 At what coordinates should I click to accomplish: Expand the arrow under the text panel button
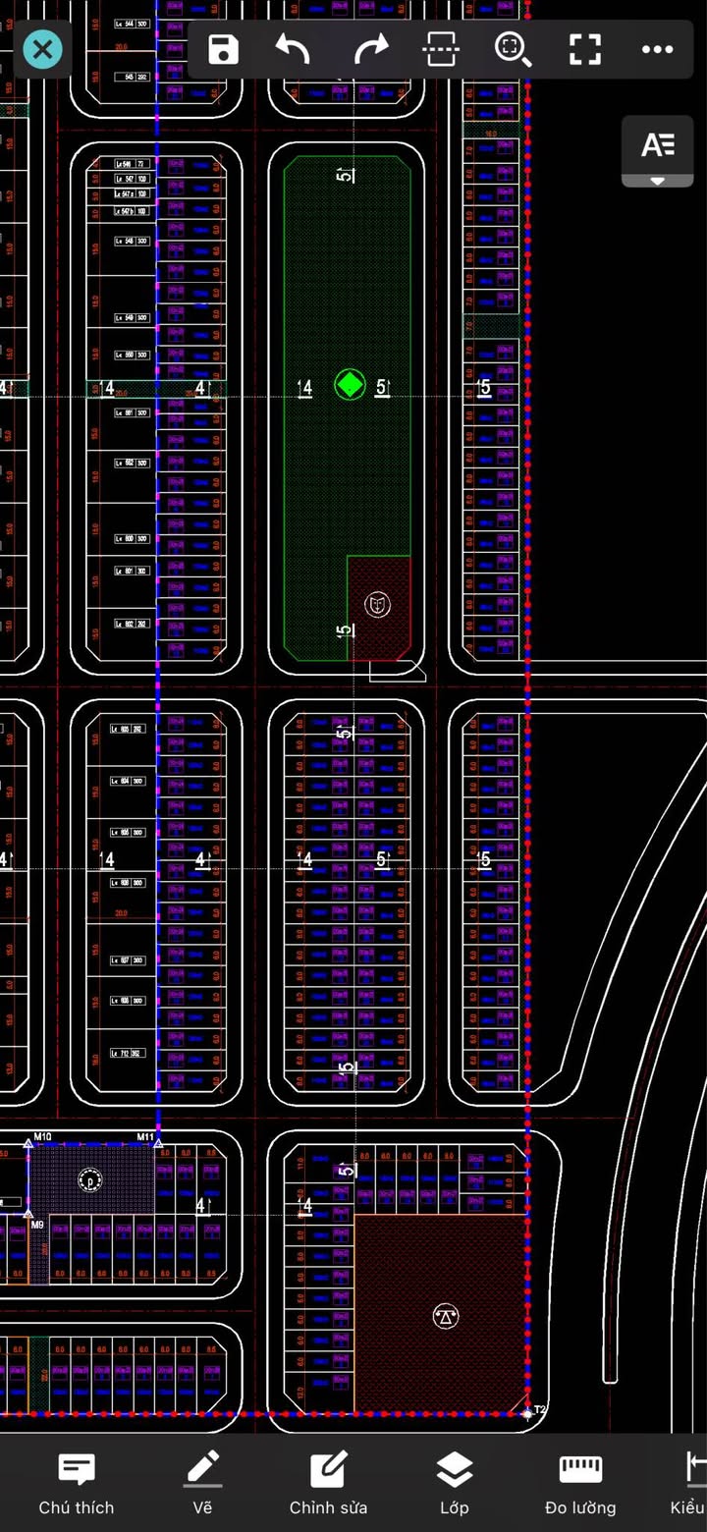click(x=658, y=181)
